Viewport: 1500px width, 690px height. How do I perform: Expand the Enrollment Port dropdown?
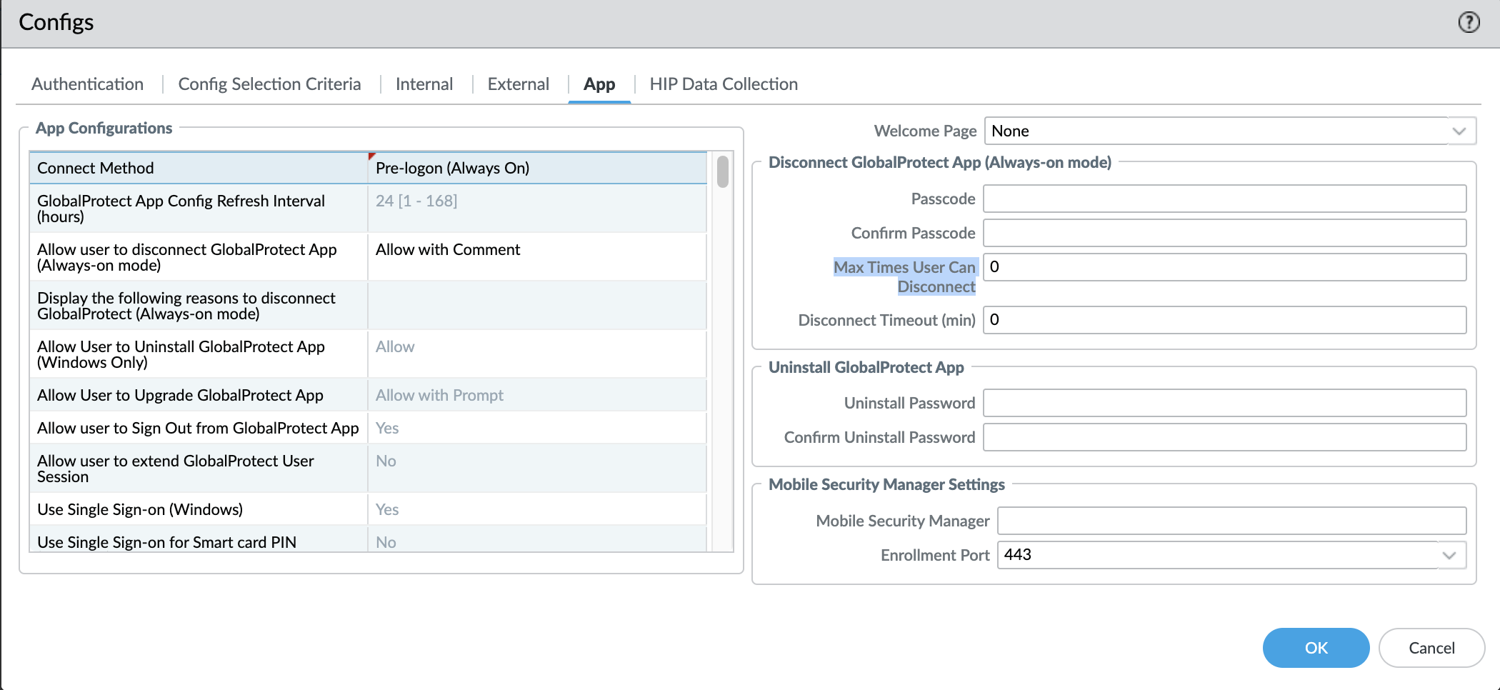pyautogui.click(x=1449, y=555)
